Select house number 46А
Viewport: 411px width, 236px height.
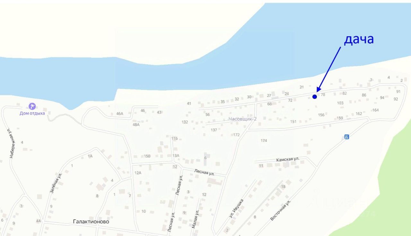pyautogui.click(x=120, y=114)
